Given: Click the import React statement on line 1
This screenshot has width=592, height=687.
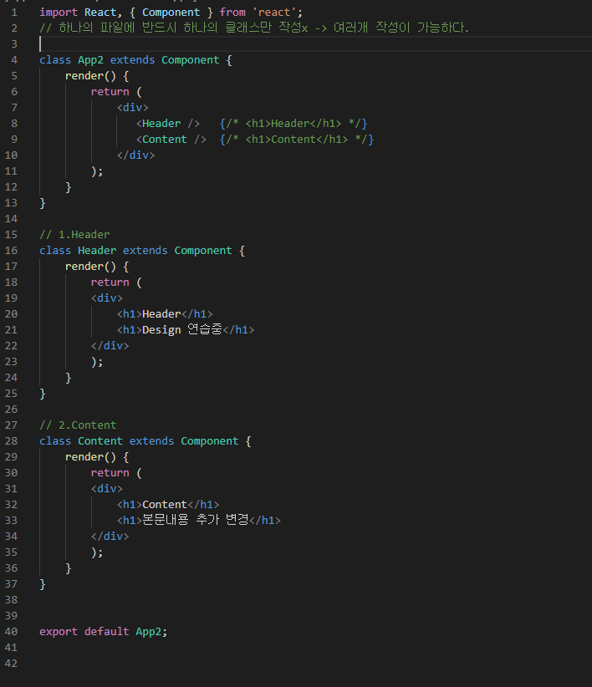Looking at the screenshot, I should (x=171, y=13).
